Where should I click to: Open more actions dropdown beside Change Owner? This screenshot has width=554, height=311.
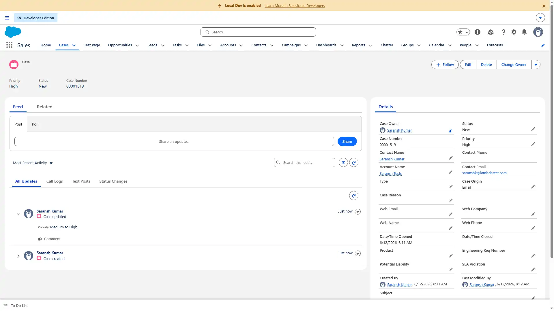pyautogui.click(x=536, y=65)
